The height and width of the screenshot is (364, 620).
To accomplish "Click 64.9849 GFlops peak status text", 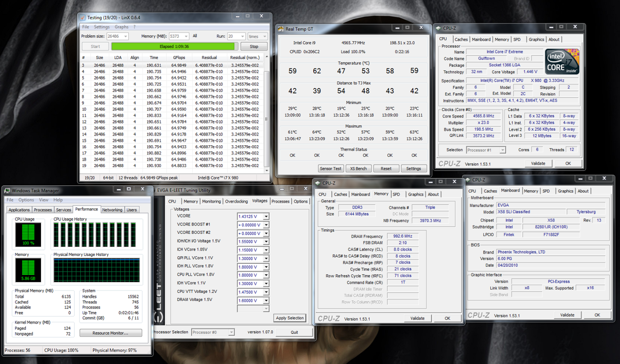I will point(159,178).
